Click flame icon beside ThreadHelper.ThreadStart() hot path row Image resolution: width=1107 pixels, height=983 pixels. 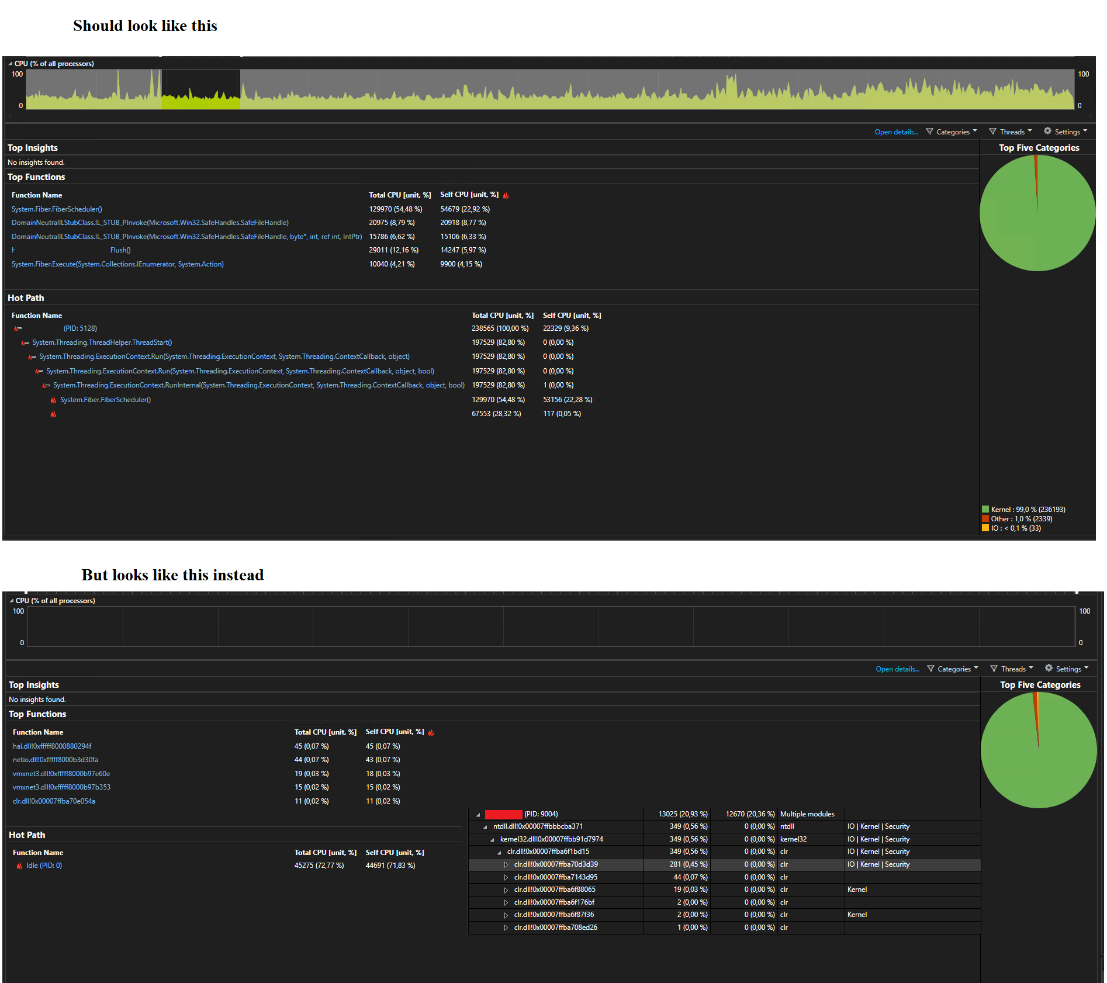click(x=25, y=343)
